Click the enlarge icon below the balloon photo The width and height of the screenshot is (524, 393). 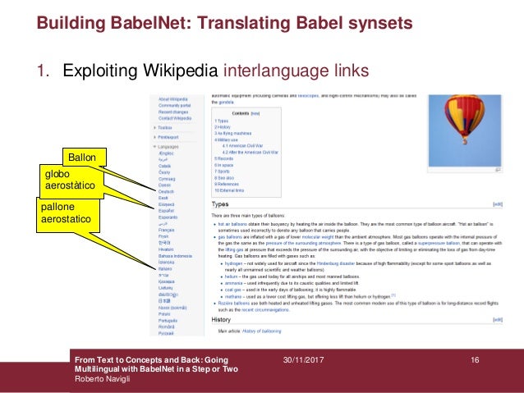click(x=498, y=170)
